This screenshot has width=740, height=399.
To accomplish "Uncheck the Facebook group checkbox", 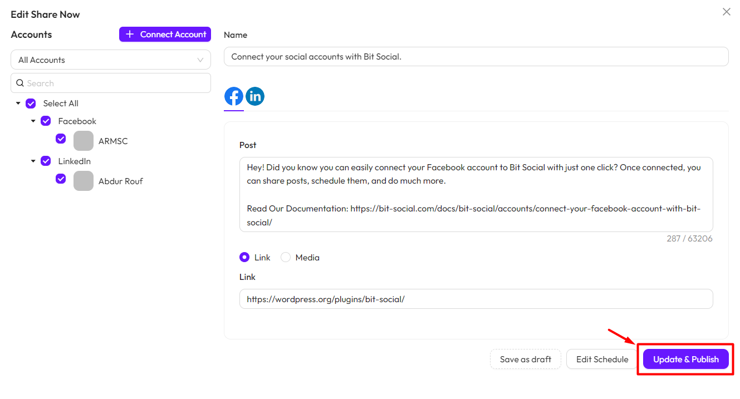I will pos(46,121).
